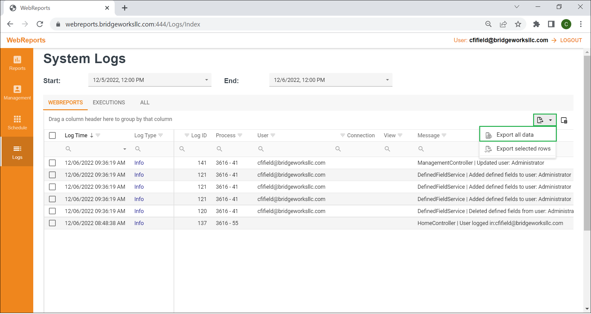Open the column chooser icon
Viewport: 591px width, 314px height.
coord(564,120)
